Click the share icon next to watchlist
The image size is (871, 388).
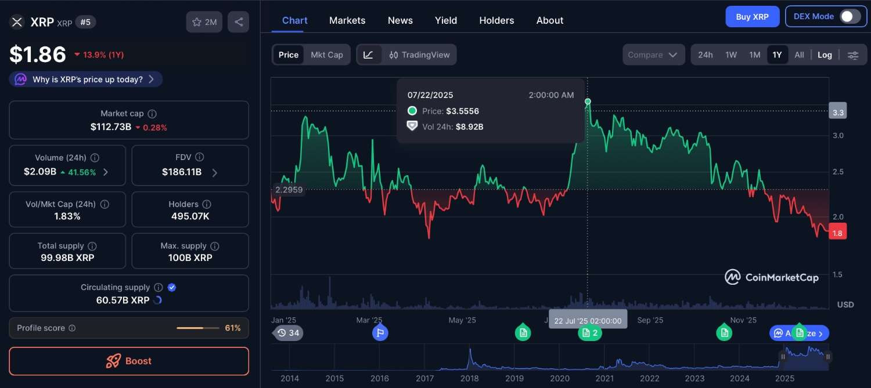[x=239, y=22]
